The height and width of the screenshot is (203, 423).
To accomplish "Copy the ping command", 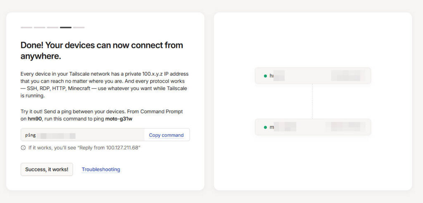I will [x=166, y=135].
